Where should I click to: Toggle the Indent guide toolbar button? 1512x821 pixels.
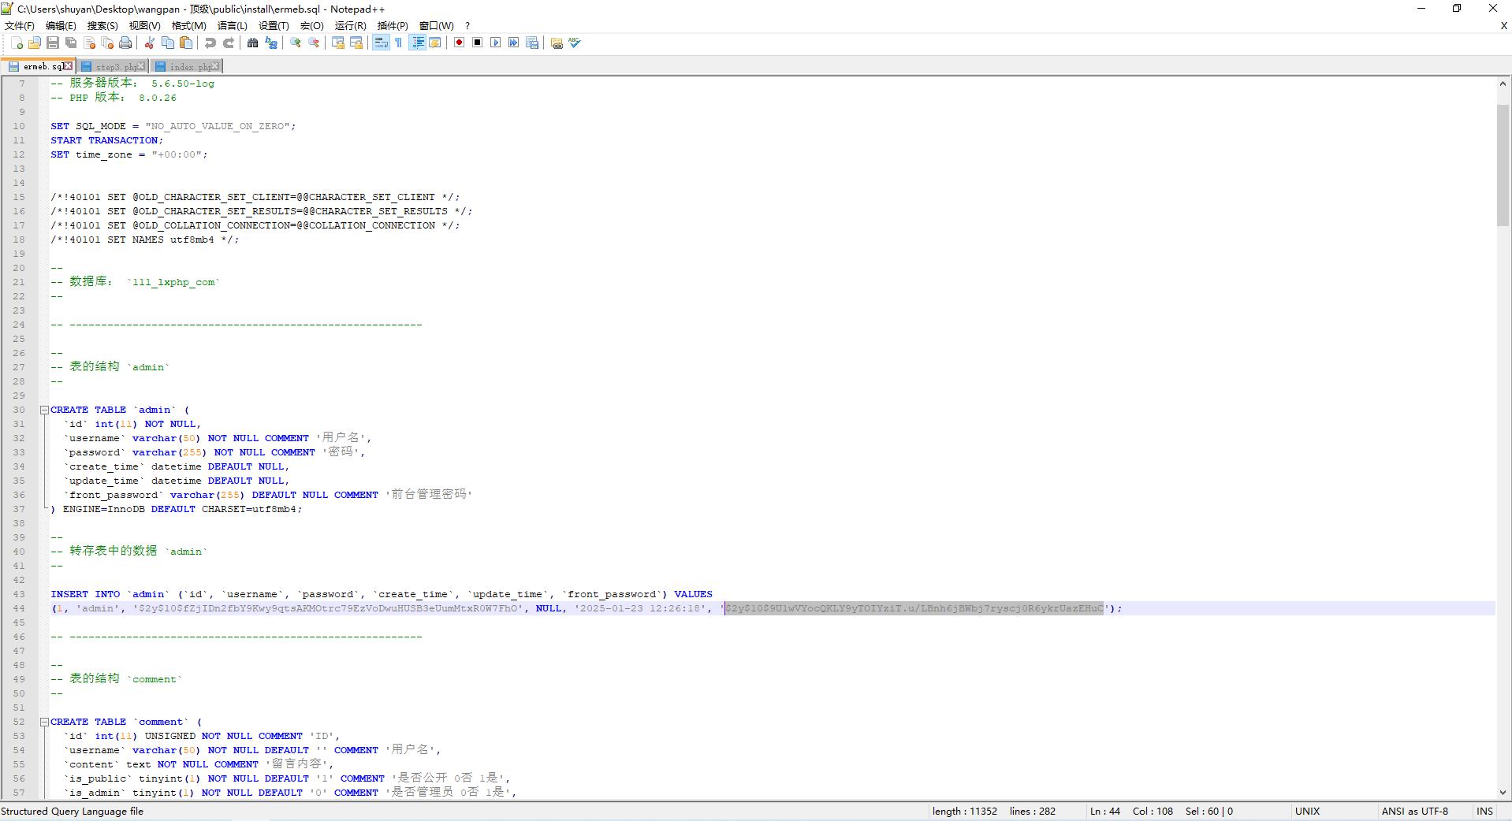coord(418,43)
